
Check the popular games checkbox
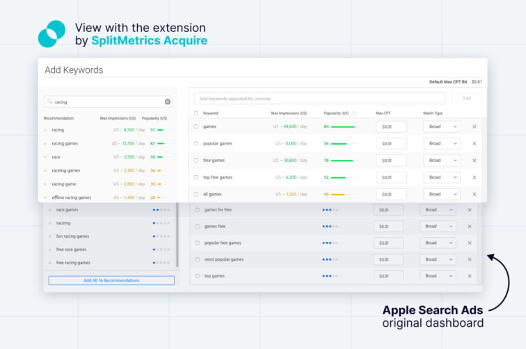click(196, 143)
